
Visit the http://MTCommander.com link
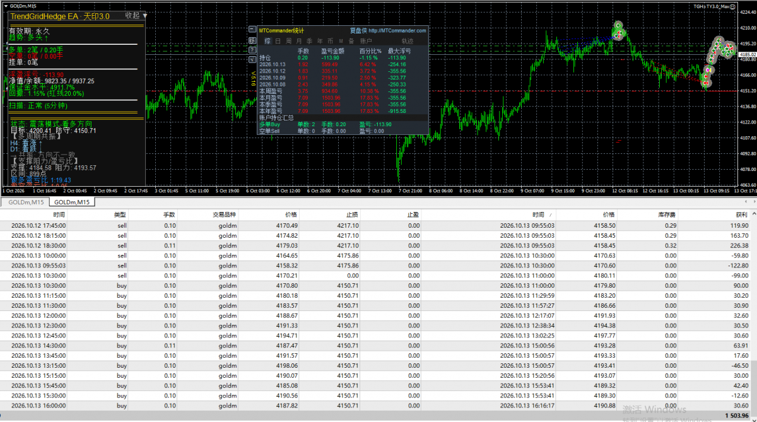(x=397, y=30)
